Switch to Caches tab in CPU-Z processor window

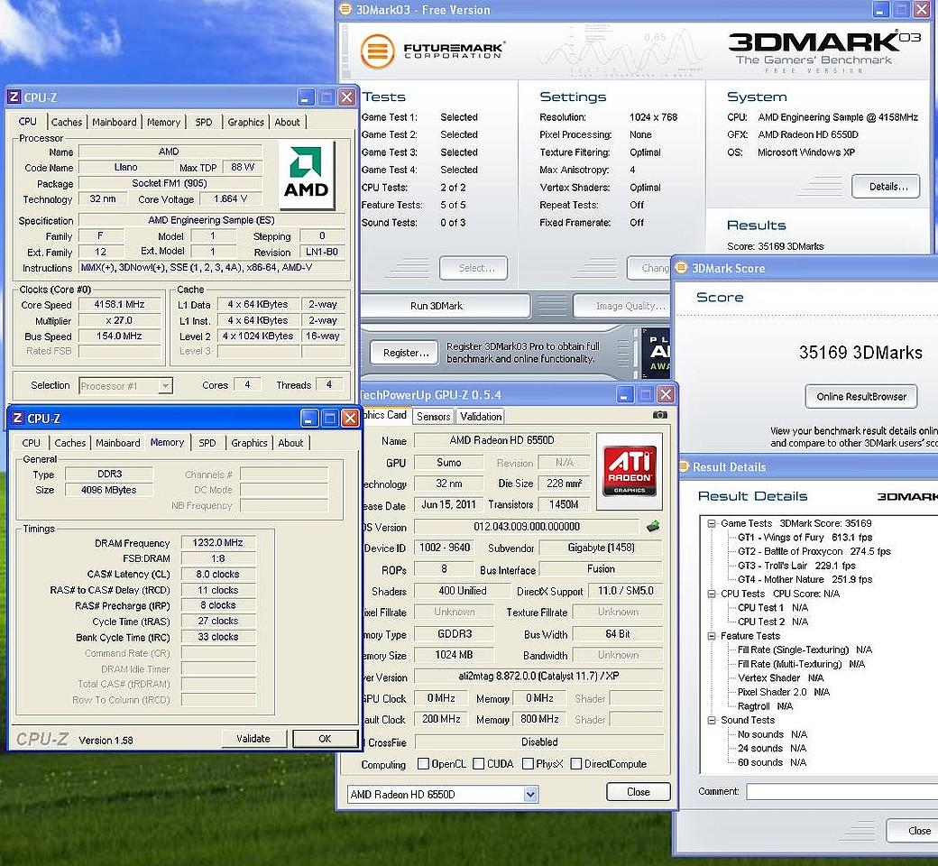pyautogui.click(x=67, y=122)
